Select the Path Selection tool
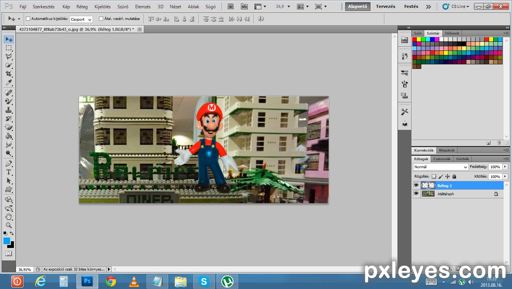 pyautogui.click(x=9, y=181)
